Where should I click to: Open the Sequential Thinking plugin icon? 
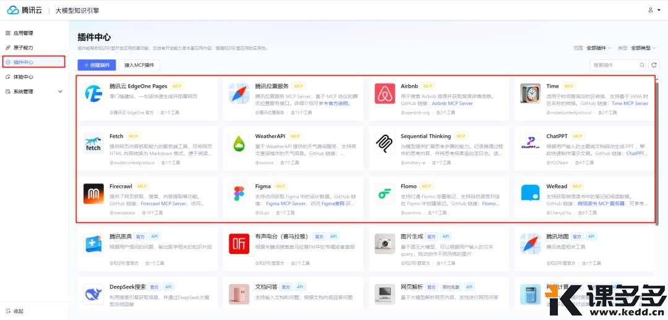coord(385,144)
